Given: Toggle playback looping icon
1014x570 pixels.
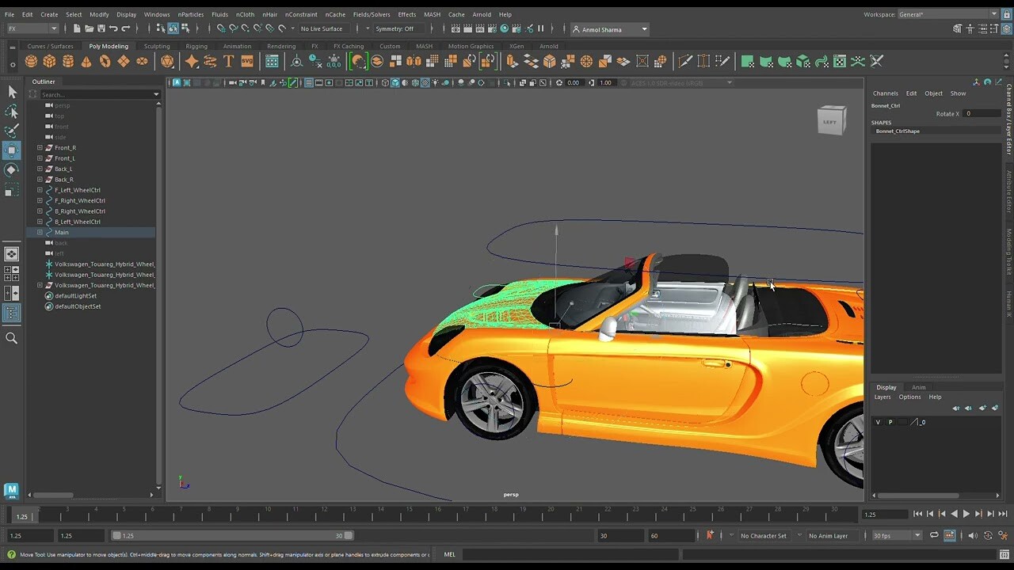Looking at the screenshot, I should coord(934,535).
